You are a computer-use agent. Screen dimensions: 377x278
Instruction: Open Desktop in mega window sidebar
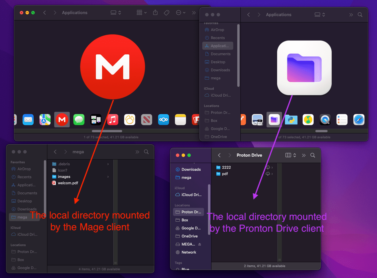pyautogui.click(x=24, y=201)
